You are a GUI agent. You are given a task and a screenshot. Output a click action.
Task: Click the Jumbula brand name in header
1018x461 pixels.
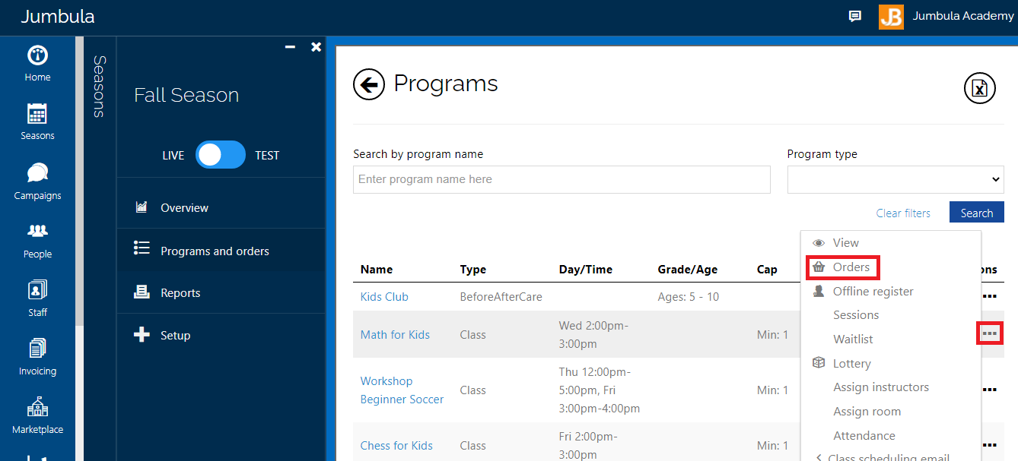tap(58, 17)
